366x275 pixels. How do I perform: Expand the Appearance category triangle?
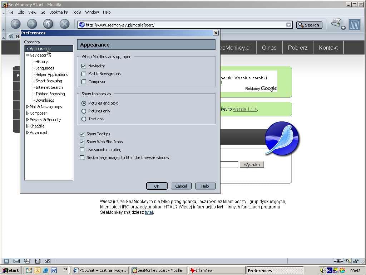pos(27,49)
